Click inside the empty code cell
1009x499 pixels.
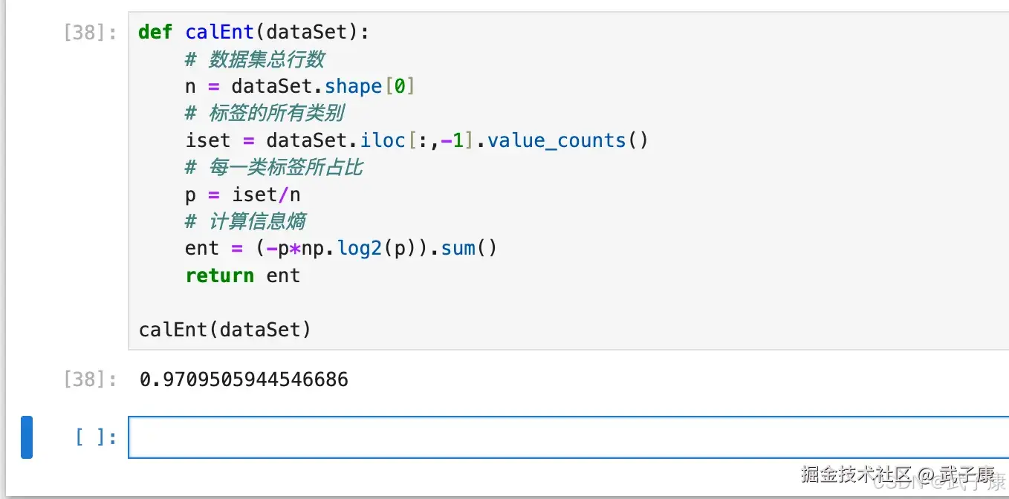[565, 437]
